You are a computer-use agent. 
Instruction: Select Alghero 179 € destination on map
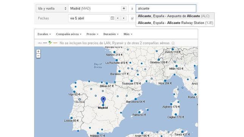pyautogui.click(x=171, y=107)
